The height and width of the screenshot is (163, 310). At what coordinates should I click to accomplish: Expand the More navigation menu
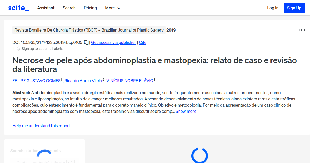(x=110, y=8)
